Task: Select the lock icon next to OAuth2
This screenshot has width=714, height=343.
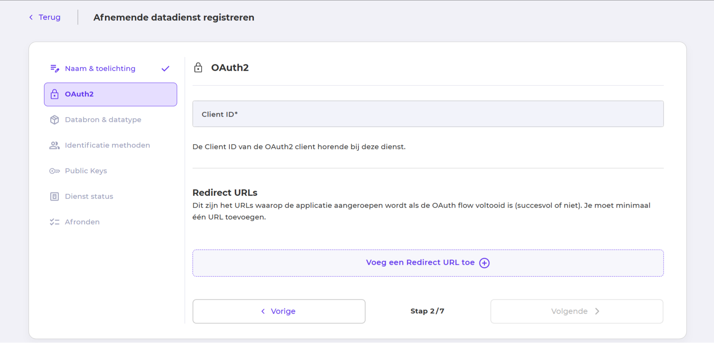Action: tap(54, 94)
